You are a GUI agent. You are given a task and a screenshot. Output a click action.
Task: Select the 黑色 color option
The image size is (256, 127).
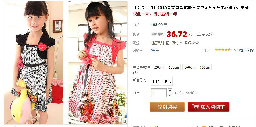168,81
